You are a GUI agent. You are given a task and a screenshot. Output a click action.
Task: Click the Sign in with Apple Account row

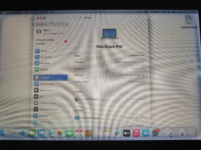(x=51, y=32)
